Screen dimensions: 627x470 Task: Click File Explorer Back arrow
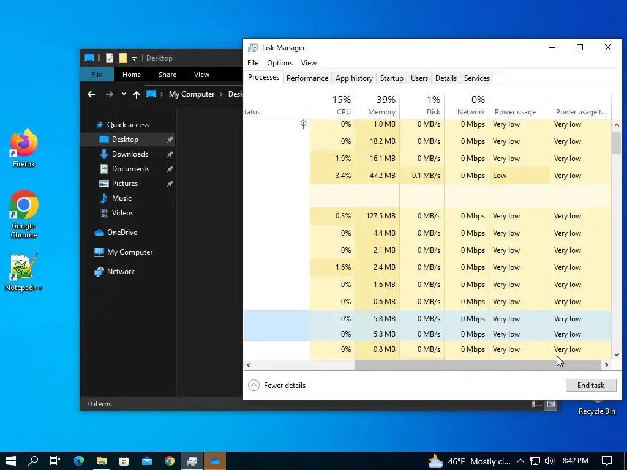(91, 94)
